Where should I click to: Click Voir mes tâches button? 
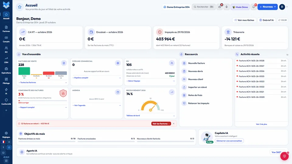(x=244, y=20)
